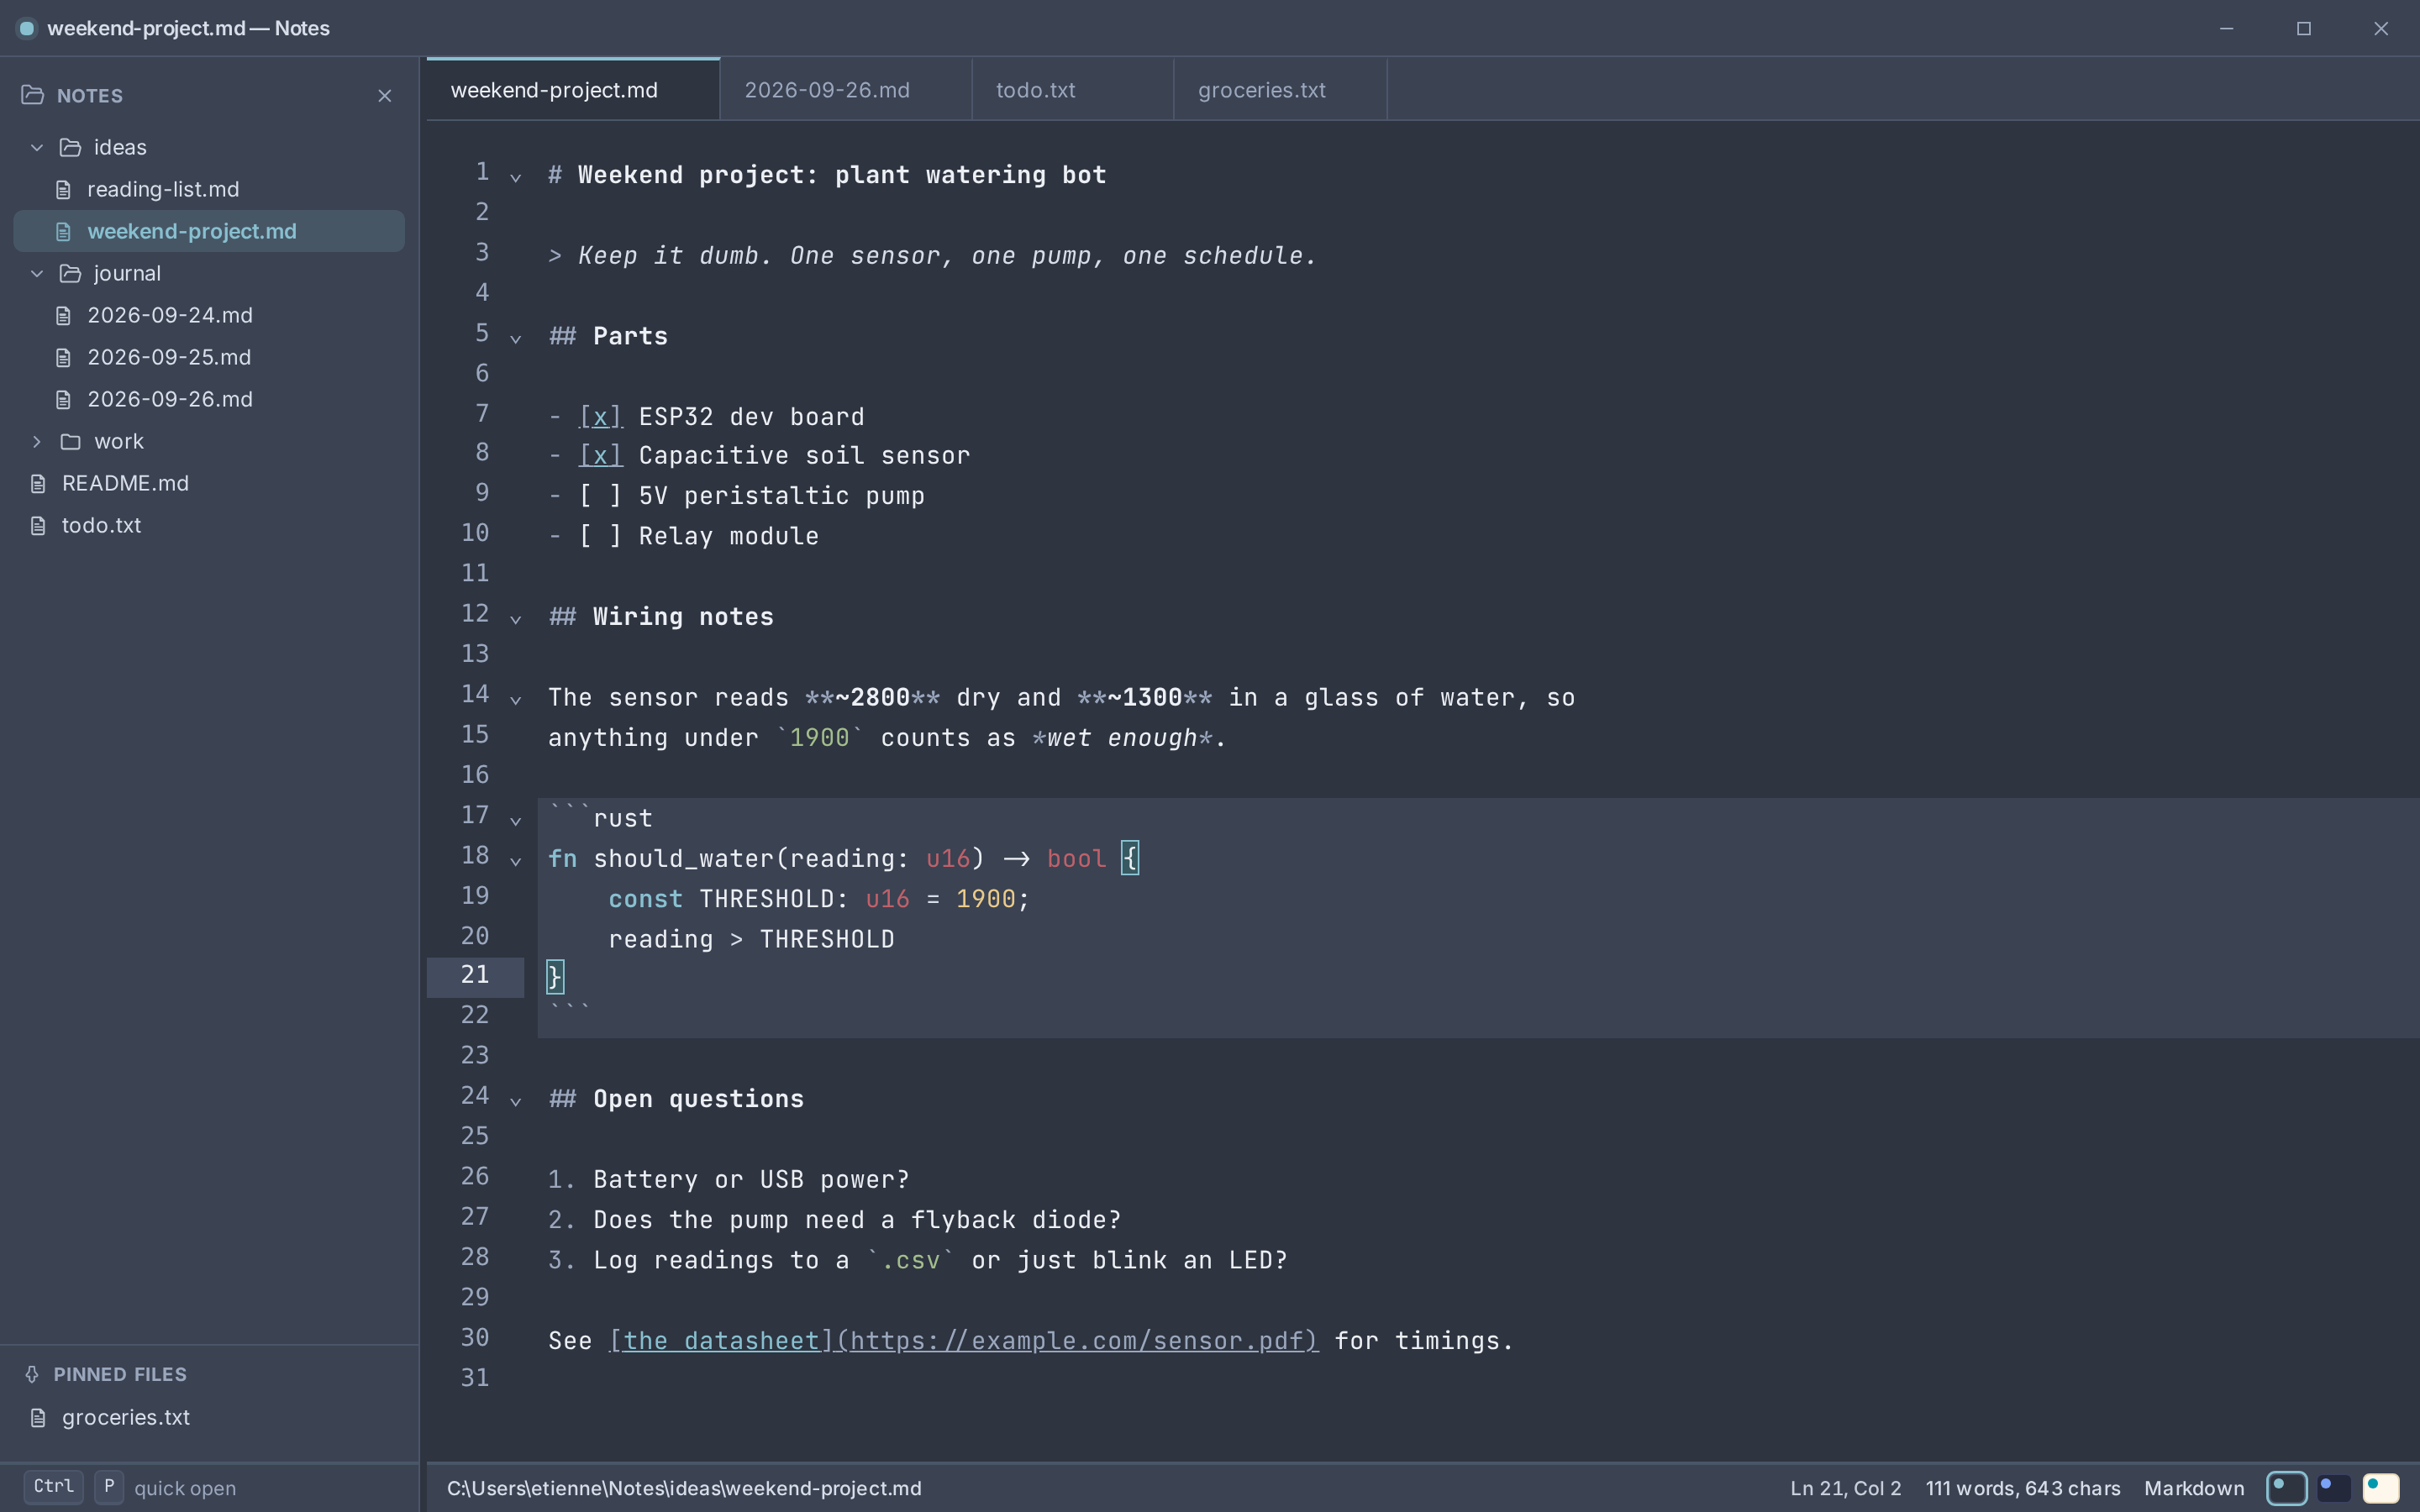The width and height of the screenshot is (2420, 1512).
Task: Fold the Open questions section on line 24
Action: (516, 1102)
